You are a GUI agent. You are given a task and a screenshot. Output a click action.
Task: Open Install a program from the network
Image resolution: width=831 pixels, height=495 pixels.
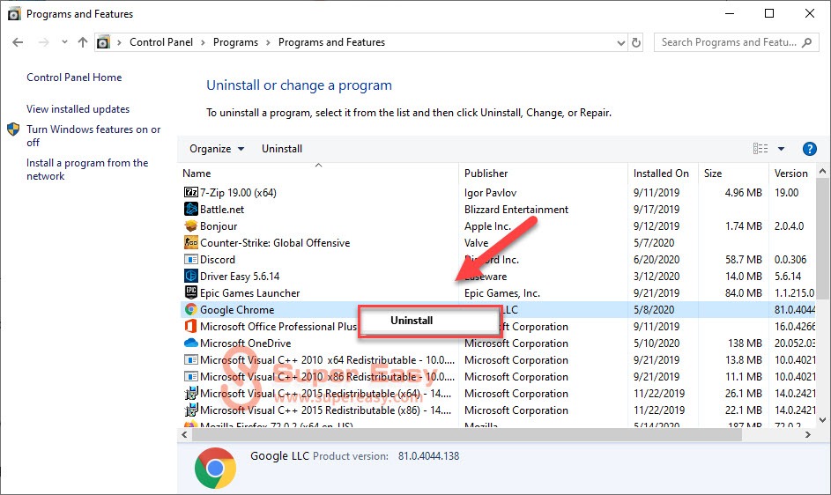[x=87, y=170]
